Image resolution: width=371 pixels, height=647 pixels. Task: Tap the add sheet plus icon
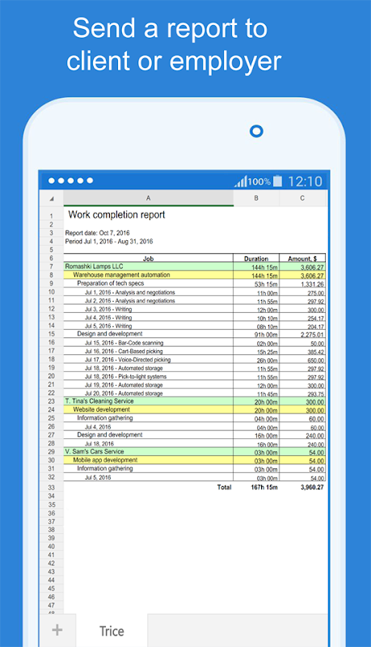click(x=57, y=630)
